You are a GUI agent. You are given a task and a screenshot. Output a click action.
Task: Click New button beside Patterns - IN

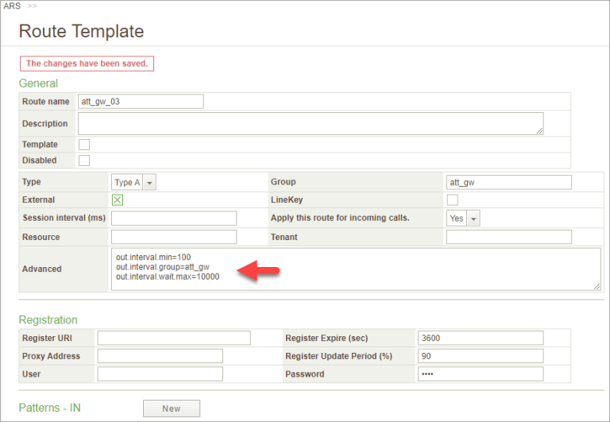pos(172,408)
